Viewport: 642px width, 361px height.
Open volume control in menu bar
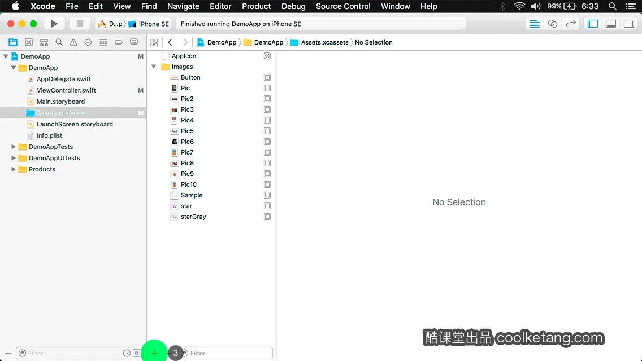[536, 6]
